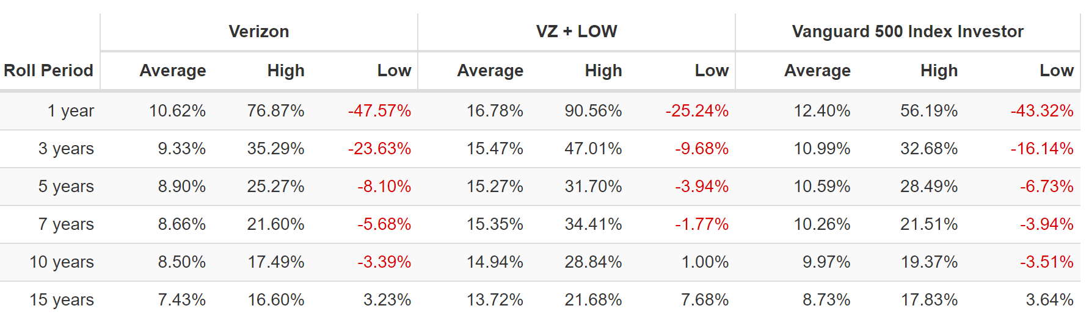Click the 5 years row label
This screenshot has width=1089, height=325.
(x=66, y=187)
